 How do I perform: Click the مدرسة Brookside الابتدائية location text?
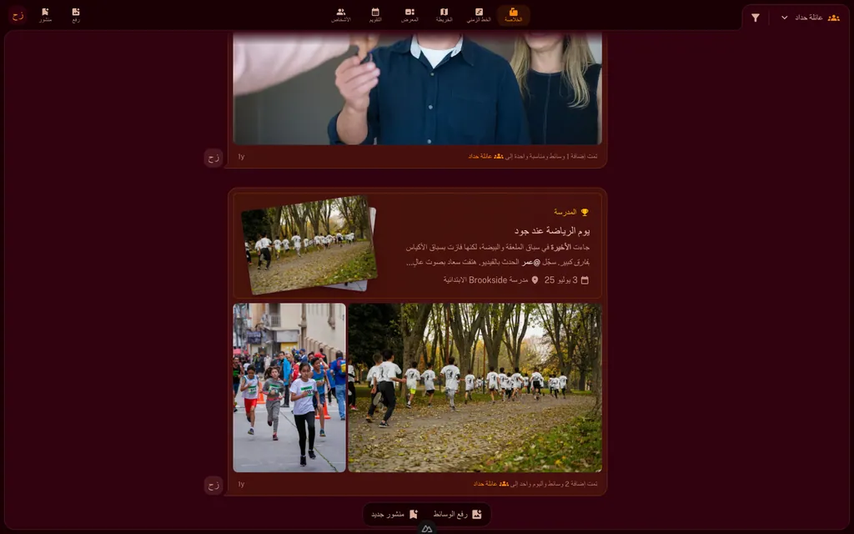[x=485, y=280]
